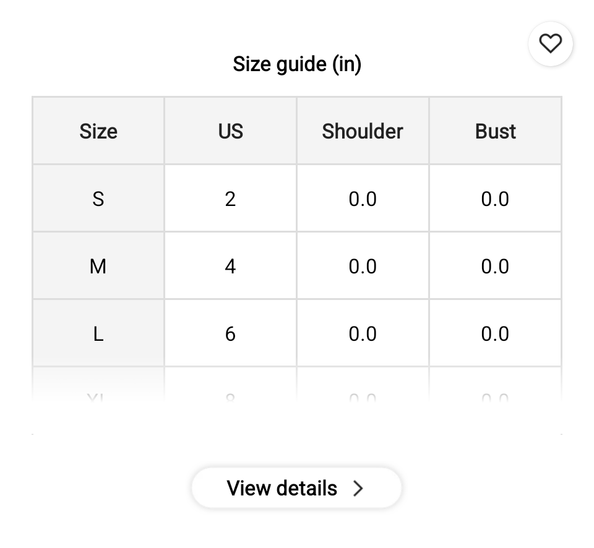Click the chevron arrow beside View details
This screenshot has height=548, width=594.
coord(358,489)
